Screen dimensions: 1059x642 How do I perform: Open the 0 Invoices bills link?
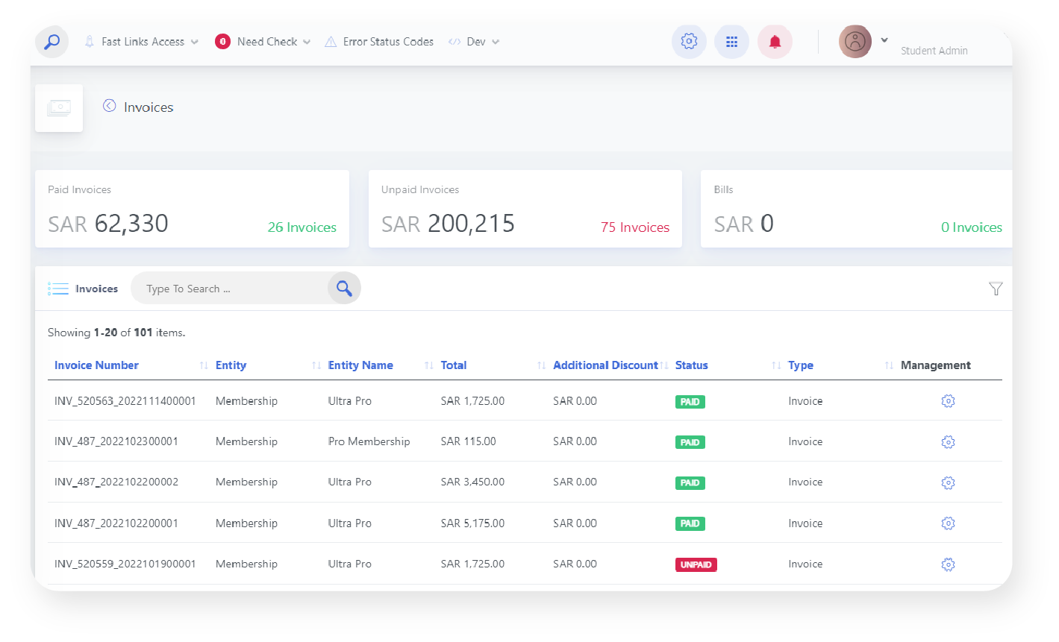[x=972, y=227]
